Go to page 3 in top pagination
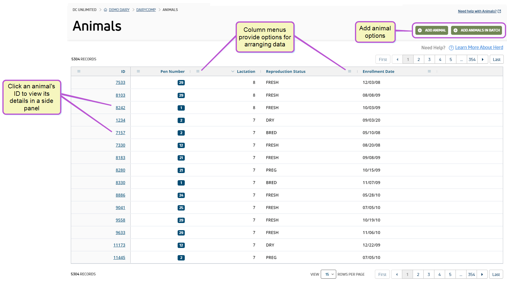507x281 pixels. [x=429, y=59]
